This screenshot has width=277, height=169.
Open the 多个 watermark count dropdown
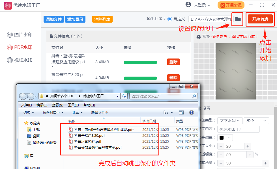[x=256, y=121]
